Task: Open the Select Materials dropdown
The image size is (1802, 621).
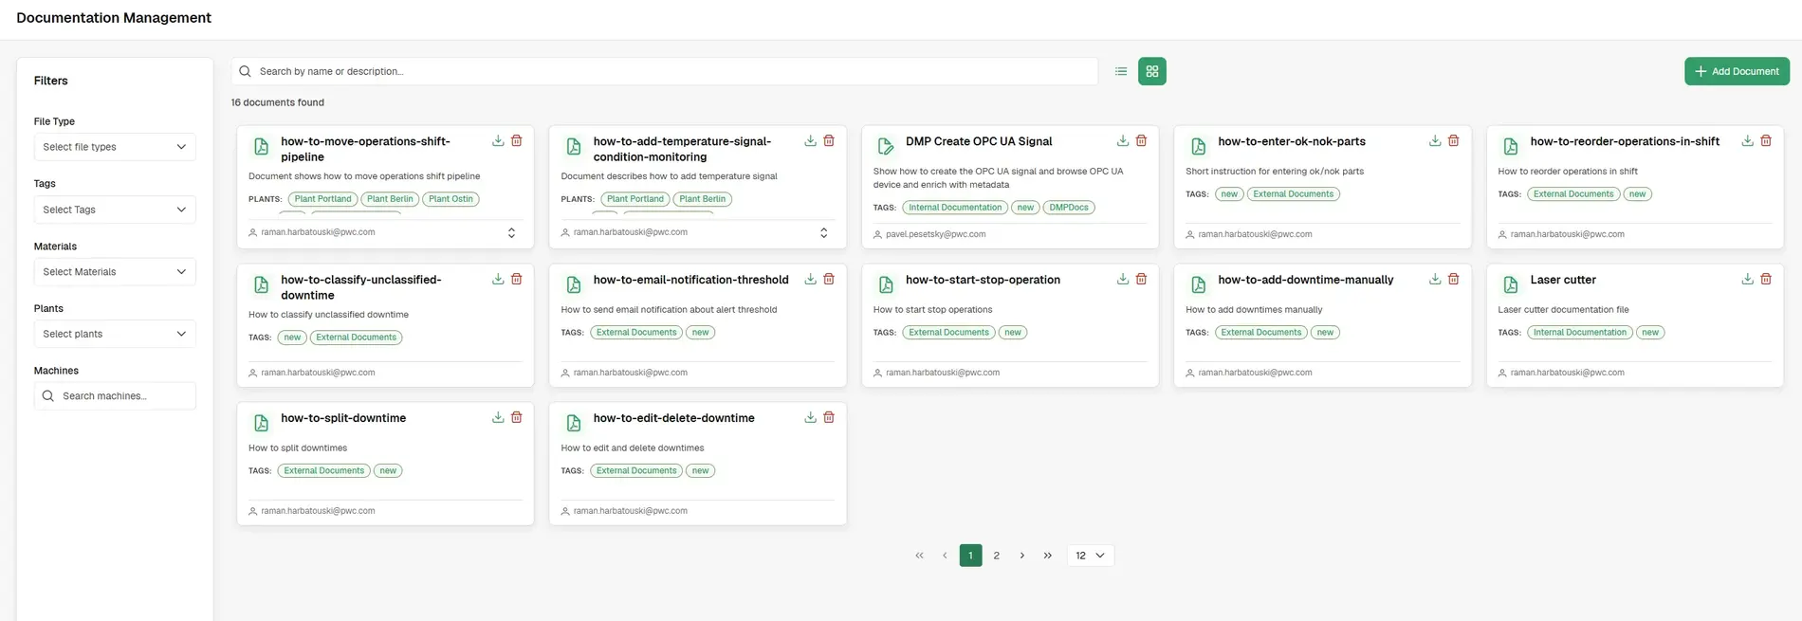Action: click(x=115, y=272)
